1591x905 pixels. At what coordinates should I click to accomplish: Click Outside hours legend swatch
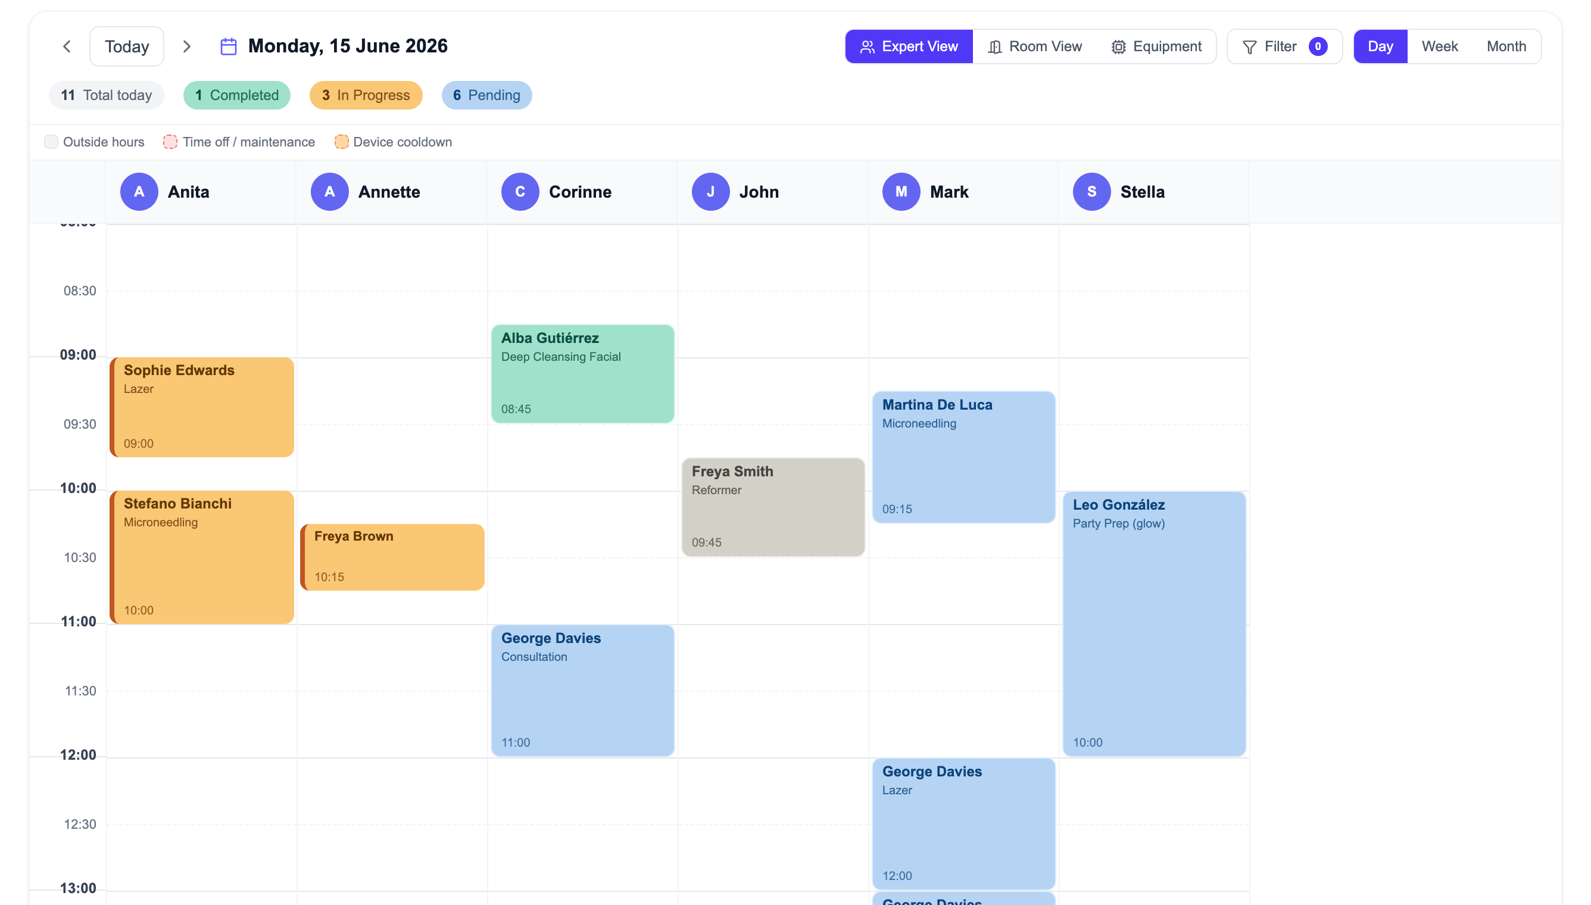pyautogui.click(x=52, y=142)
